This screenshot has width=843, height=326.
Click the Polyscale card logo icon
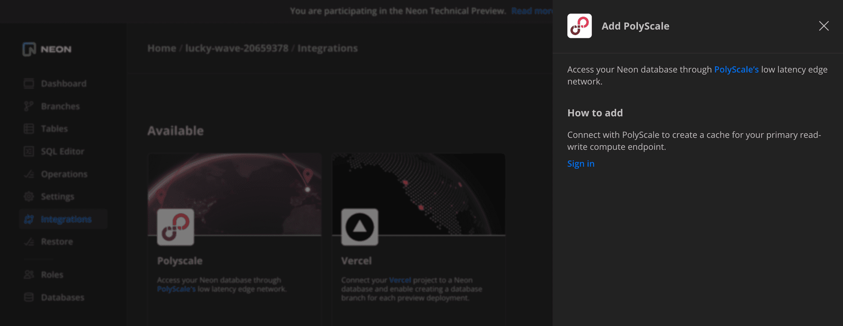click(x=176, y=227)
